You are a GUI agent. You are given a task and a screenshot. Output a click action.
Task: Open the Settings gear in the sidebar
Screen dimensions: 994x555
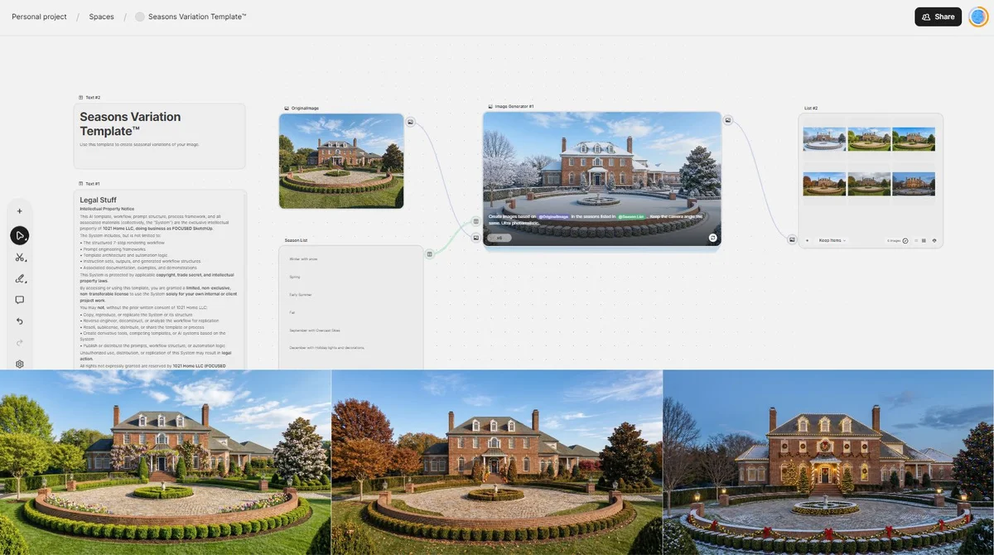pos(19,363)
